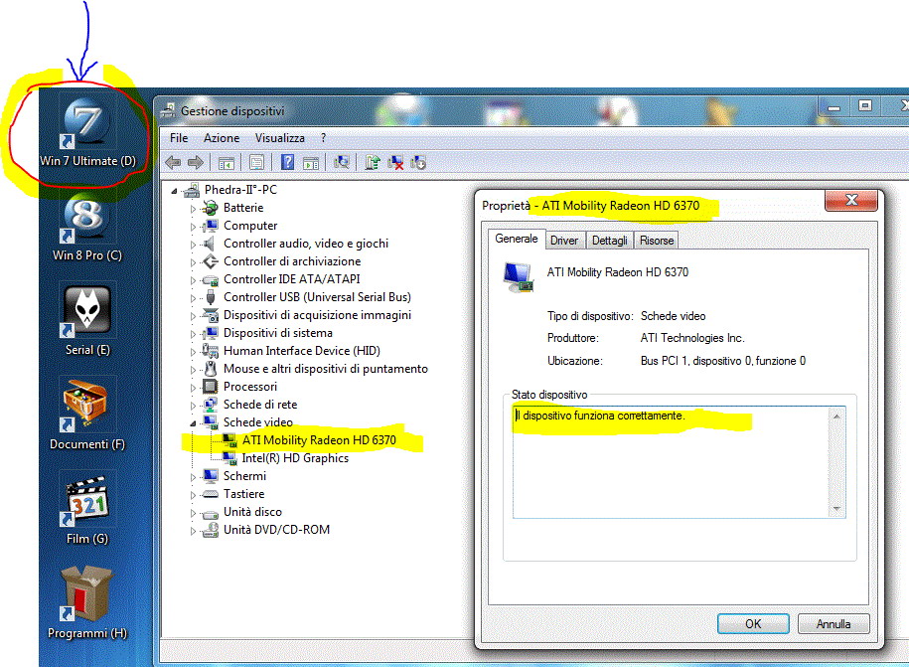
Task: Expand the Computer category
Action: pos(193,227)
